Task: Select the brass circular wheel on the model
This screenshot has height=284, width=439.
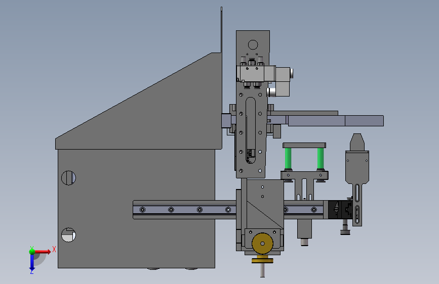Action: [x=262, y=244]
